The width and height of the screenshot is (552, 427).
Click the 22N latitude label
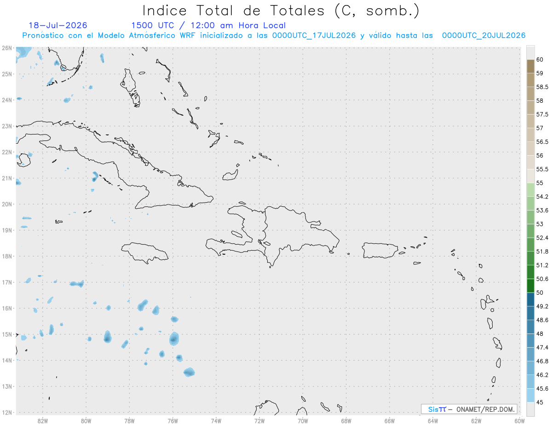pyautogui.click(x=7, y=152)
